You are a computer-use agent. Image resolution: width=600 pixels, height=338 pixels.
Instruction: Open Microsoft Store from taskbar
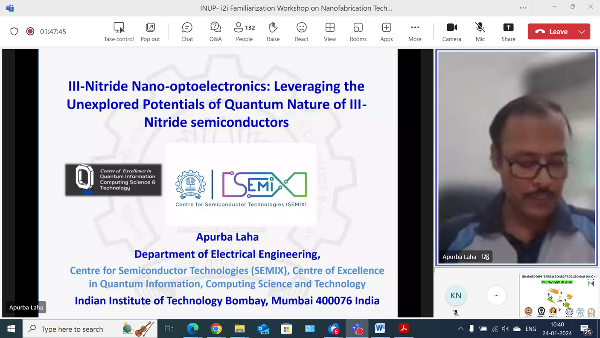tap(286, 329)
